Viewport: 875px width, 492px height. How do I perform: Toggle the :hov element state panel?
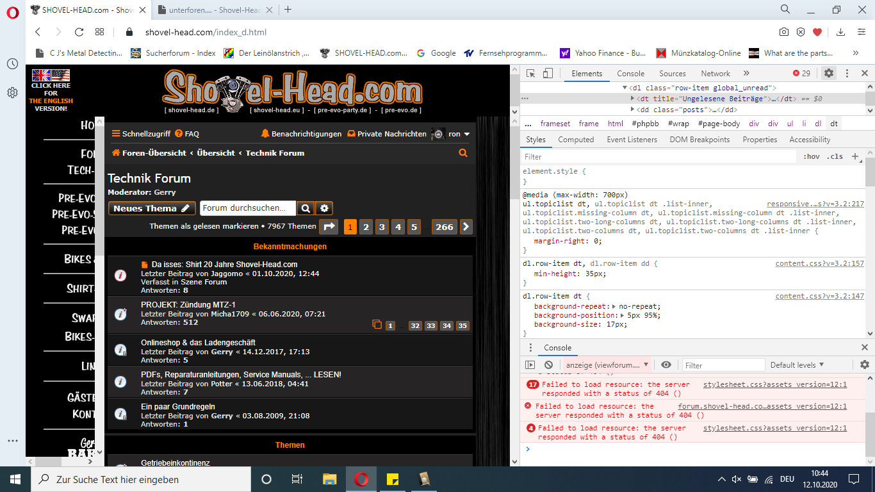pos(812,156)
